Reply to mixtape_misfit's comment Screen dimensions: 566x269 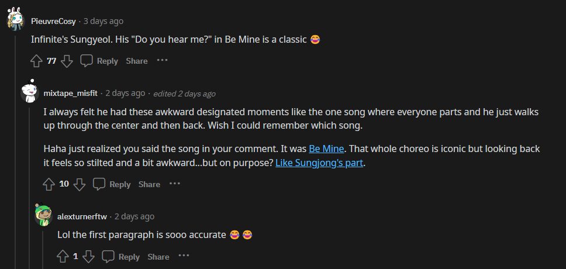[x=112, y=184]
